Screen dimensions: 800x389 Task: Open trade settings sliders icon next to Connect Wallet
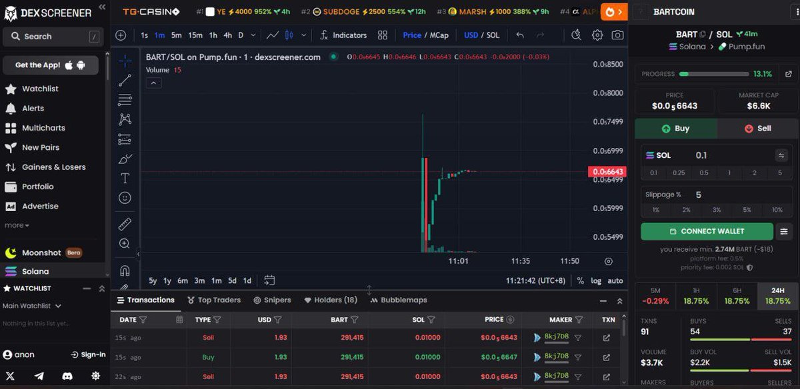click(x=784, y=231)
